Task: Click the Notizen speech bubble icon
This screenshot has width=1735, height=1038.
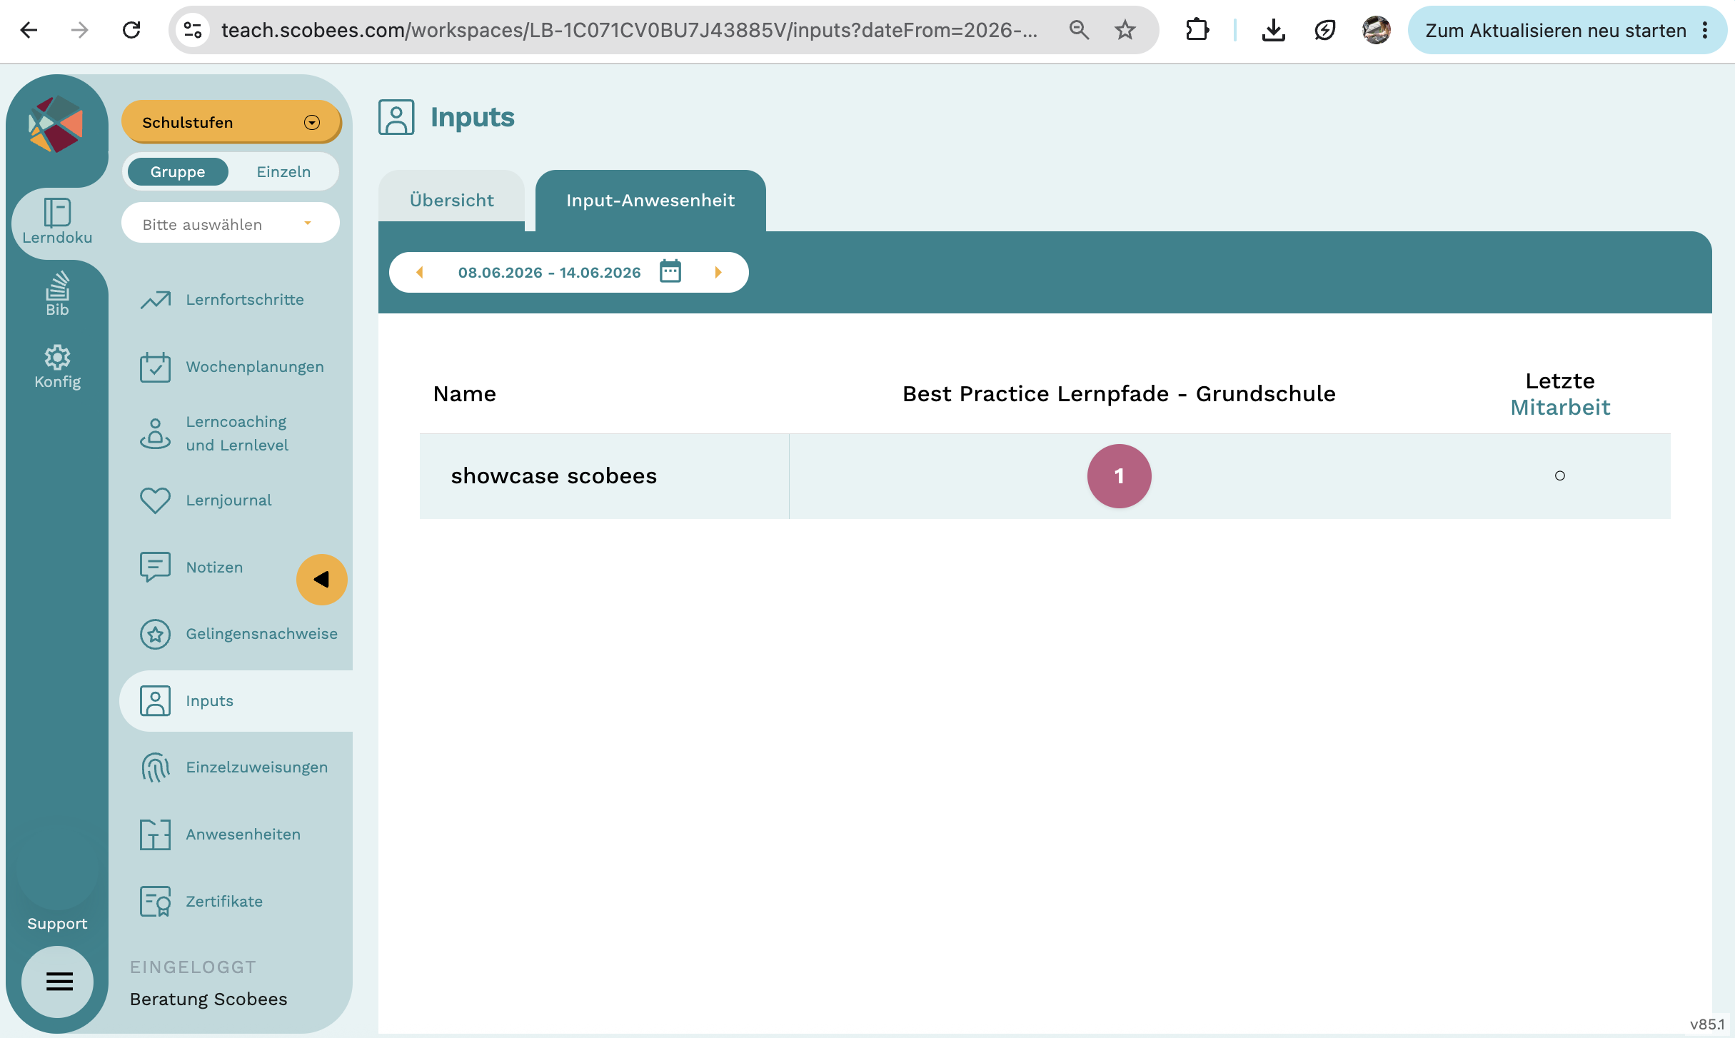Action: pos(155,568)
